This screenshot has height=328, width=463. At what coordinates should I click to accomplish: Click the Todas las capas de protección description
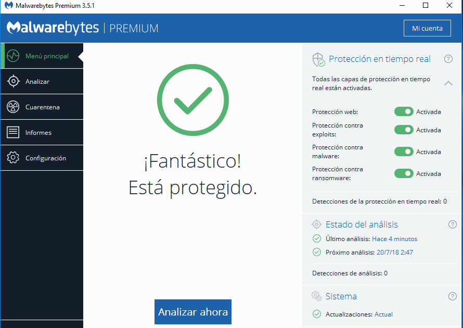[x=371, y=83]
